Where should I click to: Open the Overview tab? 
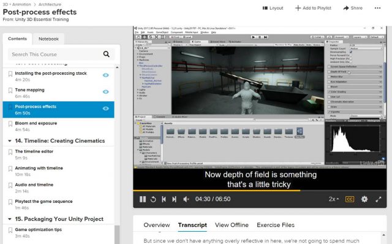click(x=157, y=225)
